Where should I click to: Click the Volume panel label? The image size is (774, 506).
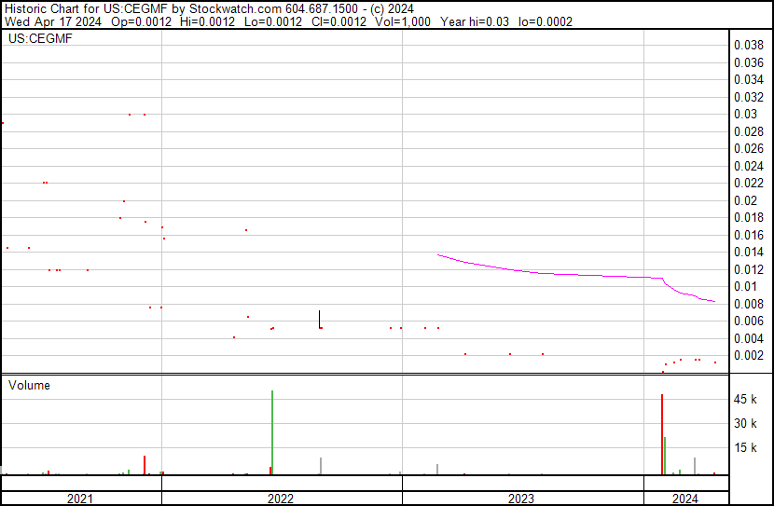point(29,385)
